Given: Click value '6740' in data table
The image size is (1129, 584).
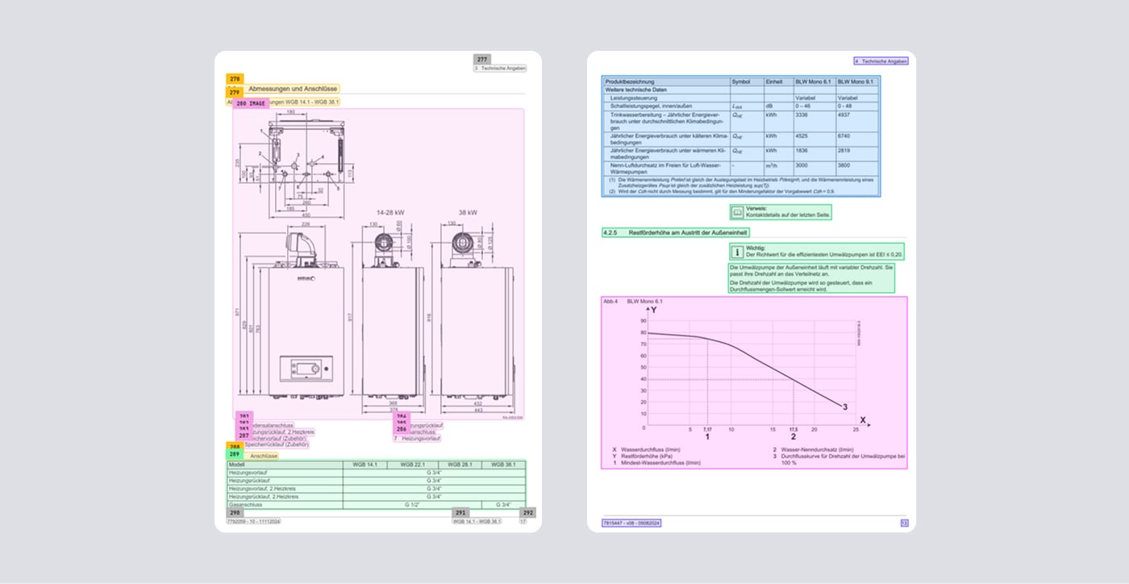Looking at the screenshot, I should pos(844,136).
